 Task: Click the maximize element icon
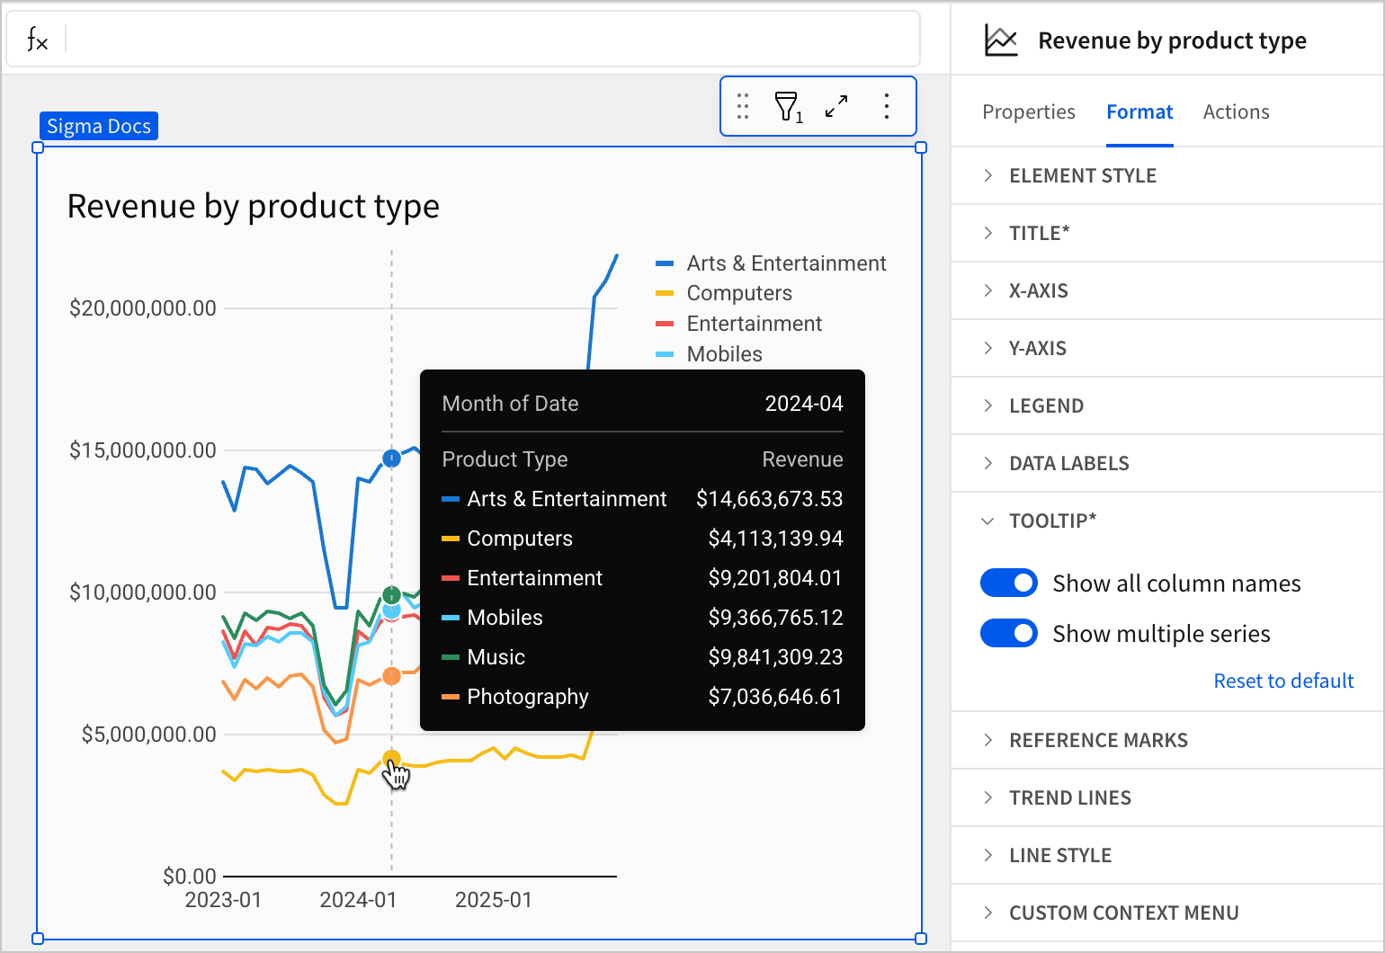coord(836,106)
